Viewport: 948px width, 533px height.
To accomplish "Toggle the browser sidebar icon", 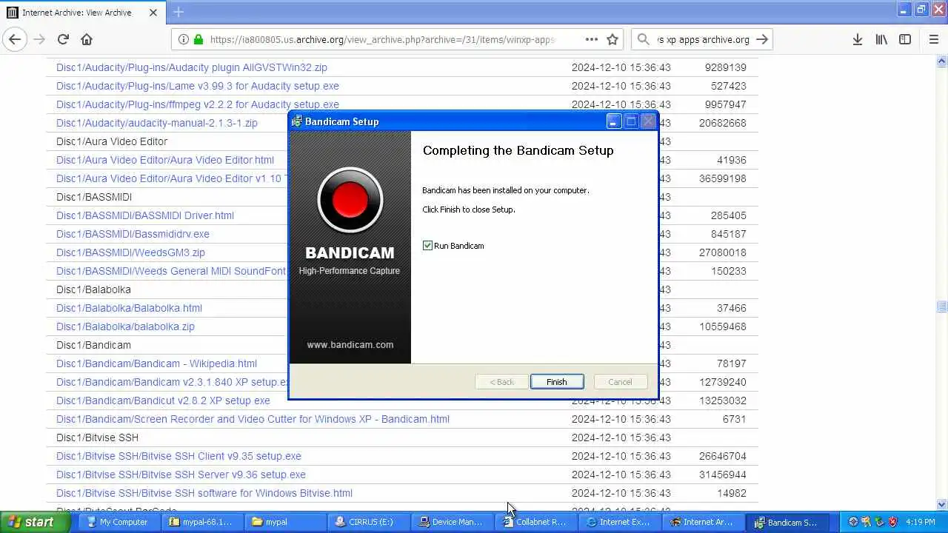I will coord(905,39).
